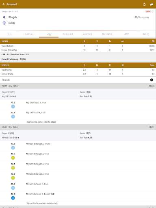The image size is (156, 208).
Task: Tap the Dubai team name
Action: 11,23
